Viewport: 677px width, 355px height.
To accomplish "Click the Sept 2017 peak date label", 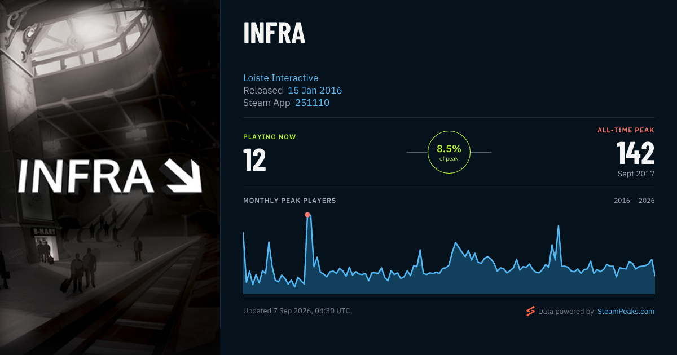I will click(x=636, y=174).
